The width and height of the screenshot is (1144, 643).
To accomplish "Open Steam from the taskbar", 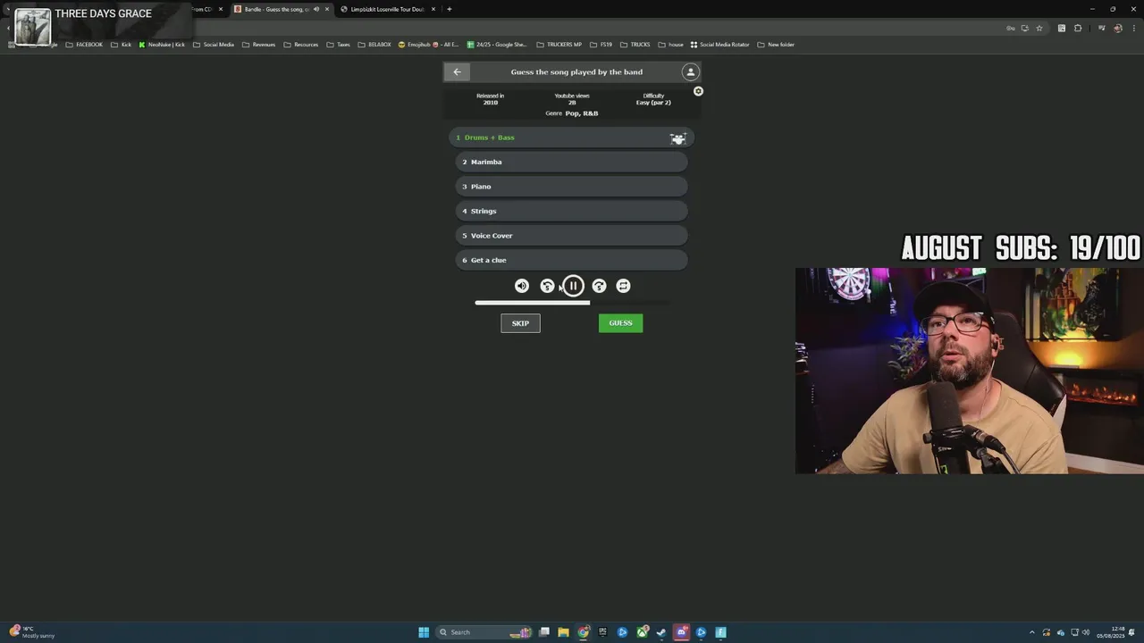I will [x=661, y=632].
